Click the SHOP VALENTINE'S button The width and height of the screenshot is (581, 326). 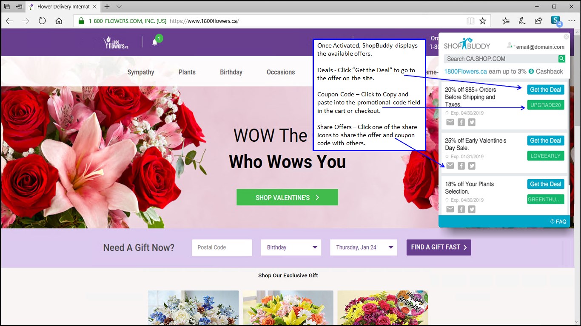pos(287,197)
